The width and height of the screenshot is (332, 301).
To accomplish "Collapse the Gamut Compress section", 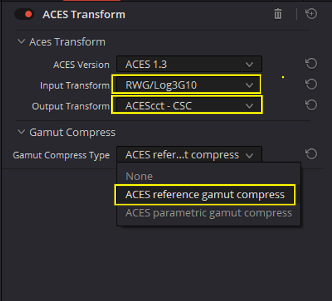I will 21,132.
